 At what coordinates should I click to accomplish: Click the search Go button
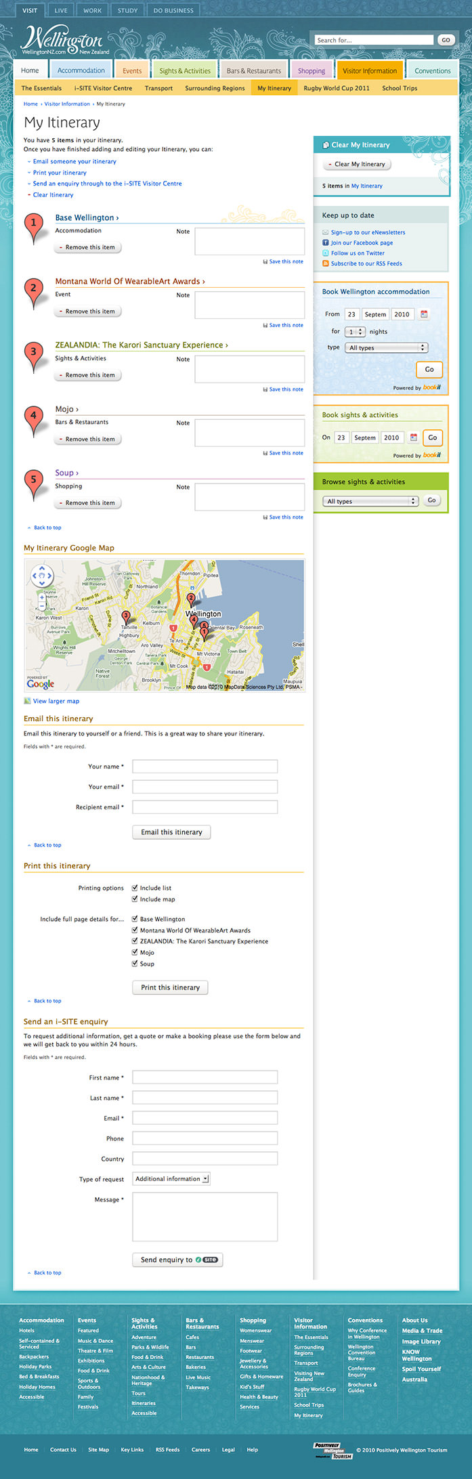(x=446, y=40)
